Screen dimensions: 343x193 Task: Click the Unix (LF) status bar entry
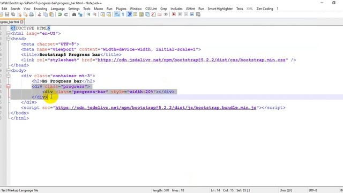point(286,190)
